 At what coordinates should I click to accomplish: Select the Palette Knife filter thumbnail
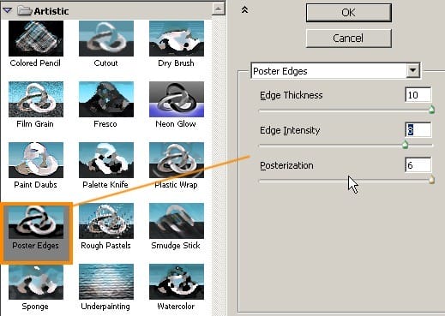[106, 160]
